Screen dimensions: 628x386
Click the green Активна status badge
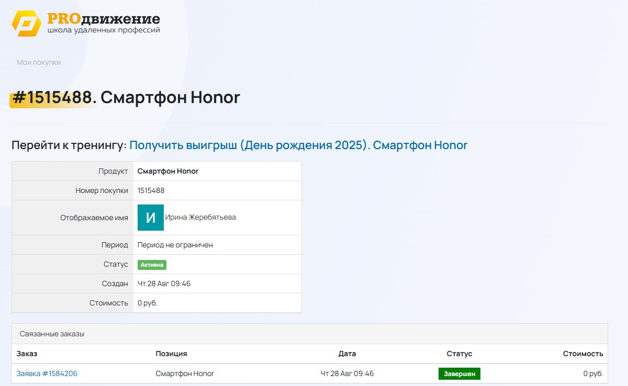coord(152,265)
